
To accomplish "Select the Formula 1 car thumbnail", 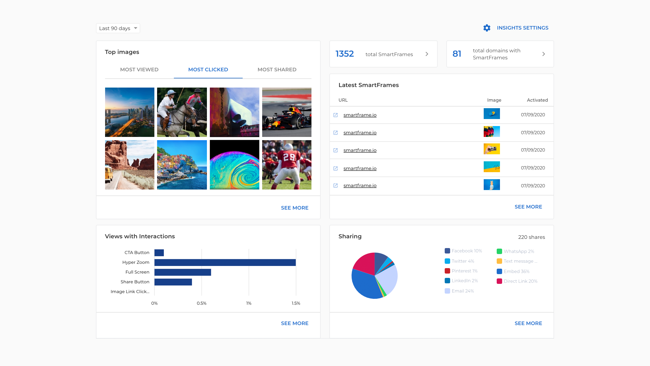I will (x=286, y=112).
